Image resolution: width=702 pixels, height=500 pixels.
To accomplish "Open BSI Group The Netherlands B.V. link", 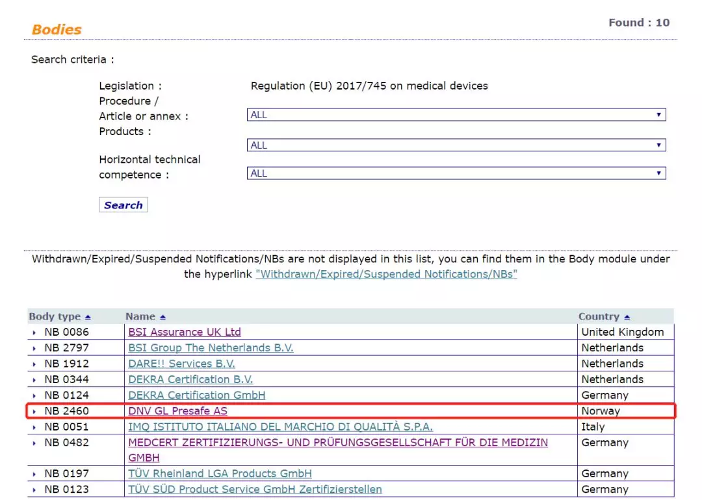I will [x=211, y=347].
